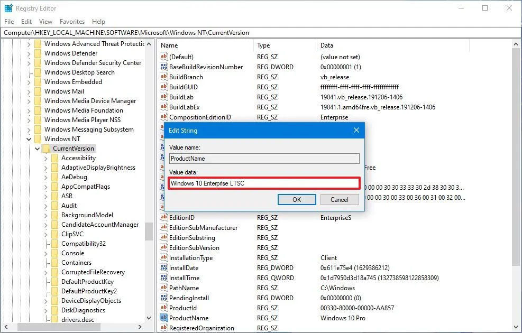Confirm the Edit String dialog with OK
This screenshot has height=333, width=522.
[x=297, y=199]
